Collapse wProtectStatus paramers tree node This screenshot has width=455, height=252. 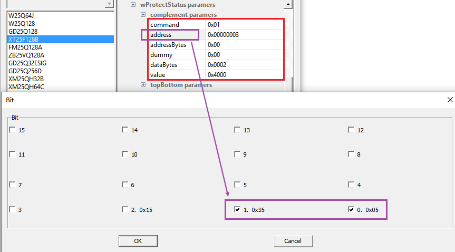pos(133,5)
